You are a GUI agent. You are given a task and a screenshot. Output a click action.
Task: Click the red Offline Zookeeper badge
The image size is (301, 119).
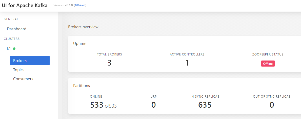click(x=268, y=64)
